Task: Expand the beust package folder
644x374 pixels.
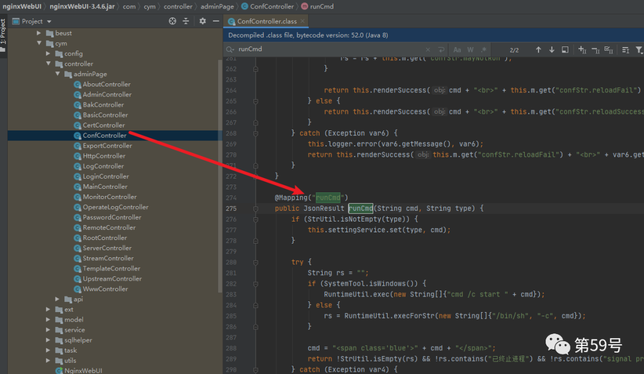Action: pyautogui.click(x=39, y=33)
